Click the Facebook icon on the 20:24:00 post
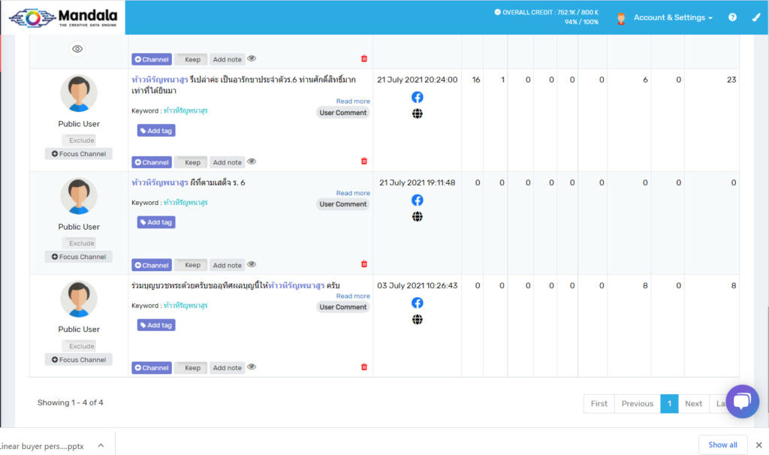The image size is (769, 455). [417, 98]
